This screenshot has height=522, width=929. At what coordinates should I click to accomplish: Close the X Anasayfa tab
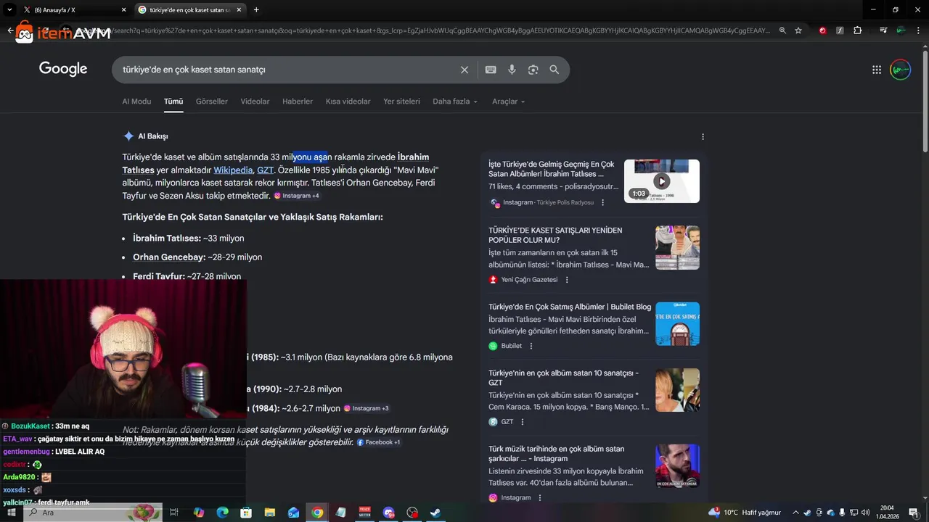click(123, 9)
